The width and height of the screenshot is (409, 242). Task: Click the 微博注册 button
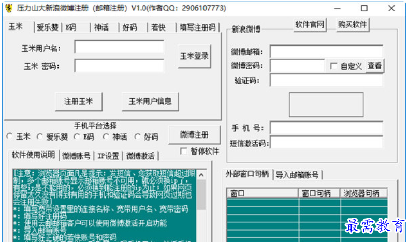click(x=194, y=135)
